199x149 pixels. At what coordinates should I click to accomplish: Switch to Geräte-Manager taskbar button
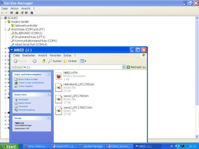pos(92,147)
